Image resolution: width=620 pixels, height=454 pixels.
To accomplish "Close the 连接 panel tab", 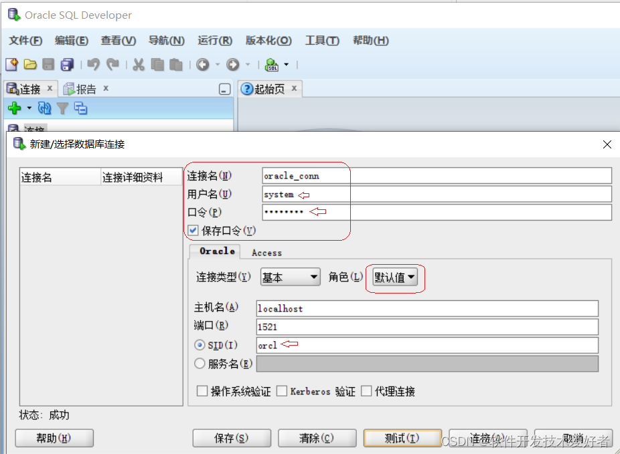I will 50,88.
